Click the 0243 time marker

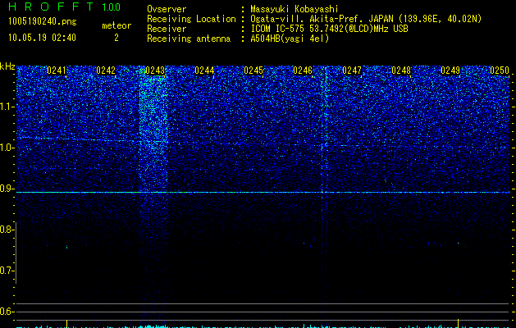(155, 71)
